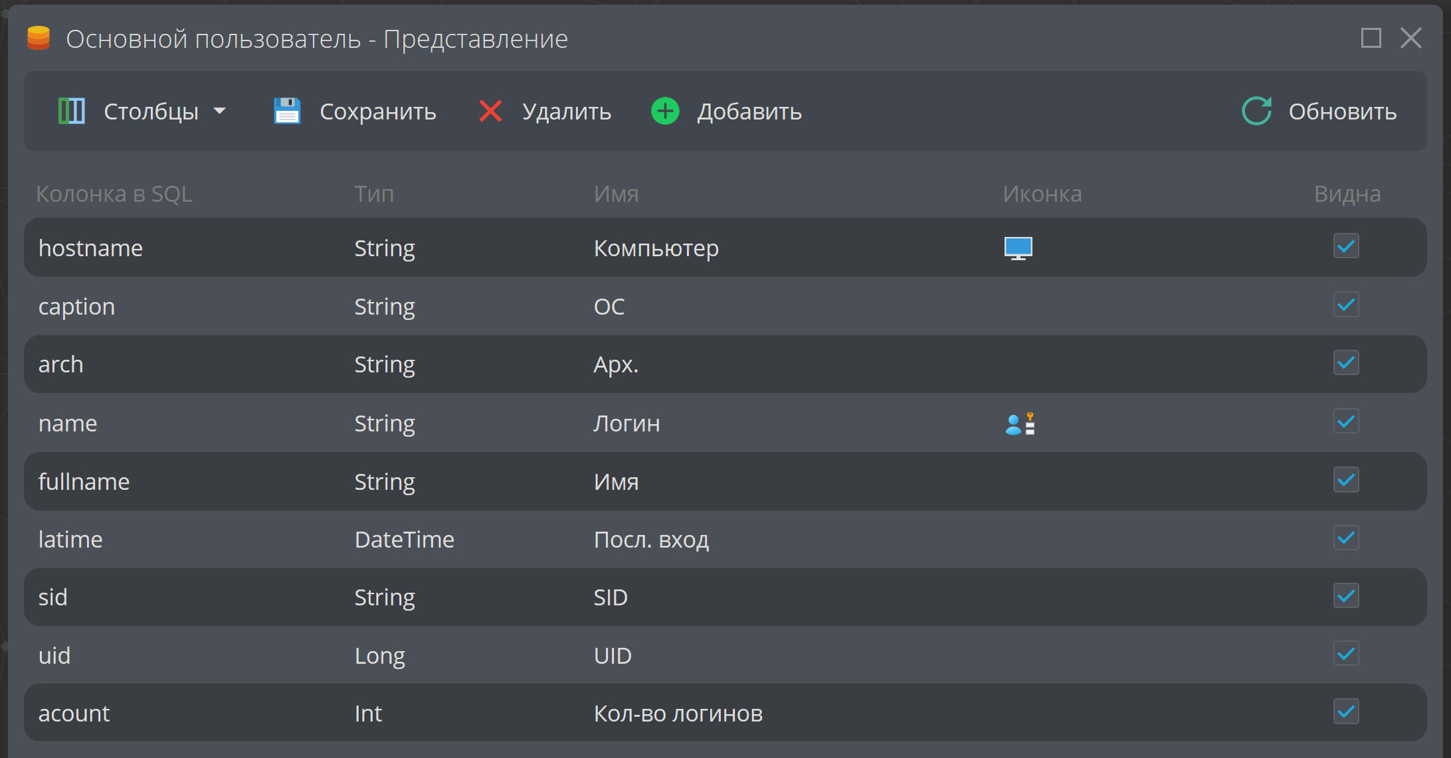The height and width of the screenshot is (758, 1451).
Task: Click the monitor icon in hostname row
Action: (x=1018, y=248)
